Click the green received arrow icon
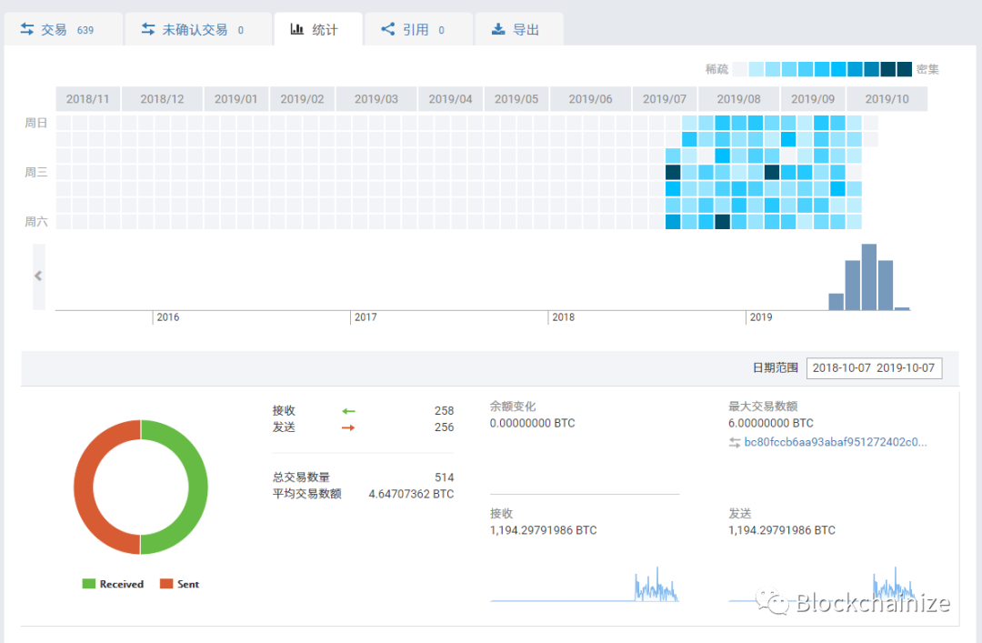 click(349, 411)
